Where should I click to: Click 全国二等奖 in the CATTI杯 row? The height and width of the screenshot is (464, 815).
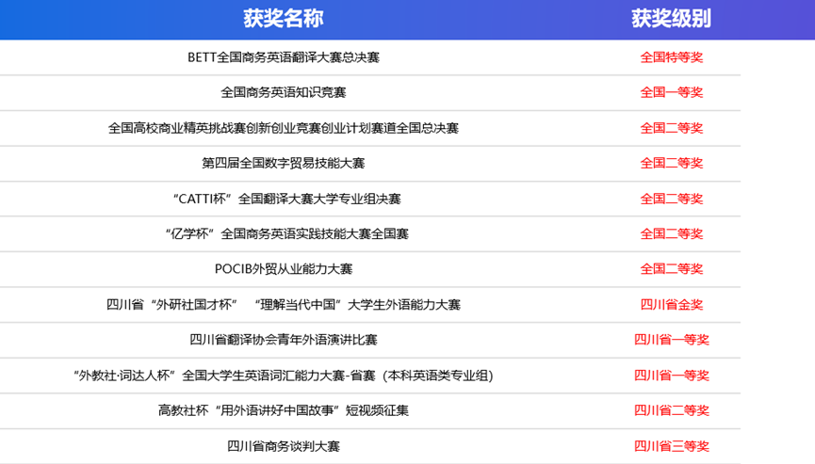coord(671,199)
